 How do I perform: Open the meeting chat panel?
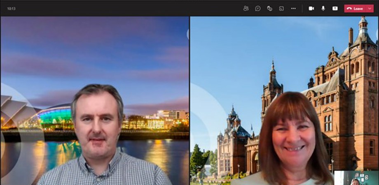[x=258, y=9]
